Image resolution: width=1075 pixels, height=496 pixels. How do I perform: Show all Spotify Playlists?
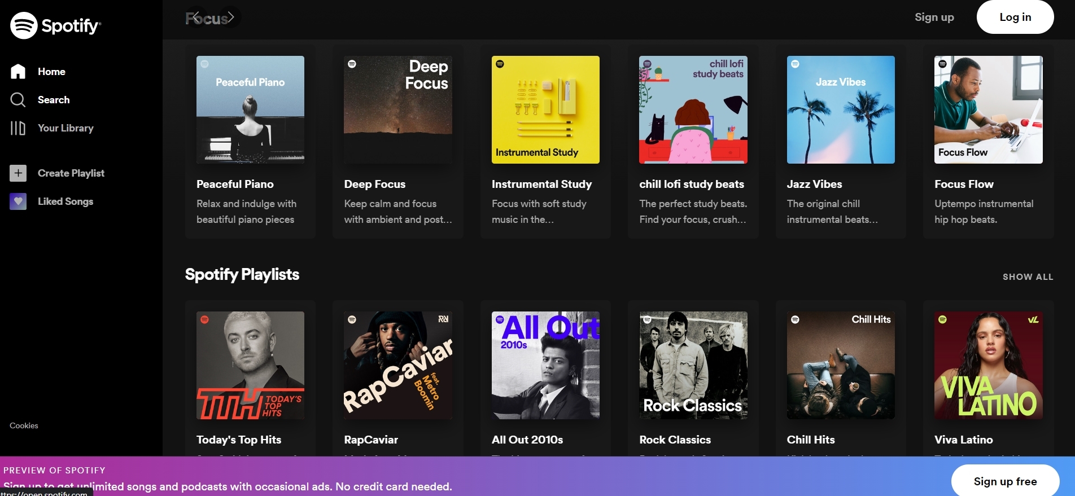(x=1028, y=277)
